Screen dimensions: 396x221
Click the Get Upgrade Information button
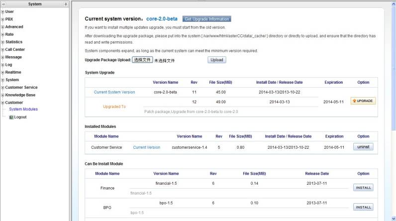coord(206,19)
